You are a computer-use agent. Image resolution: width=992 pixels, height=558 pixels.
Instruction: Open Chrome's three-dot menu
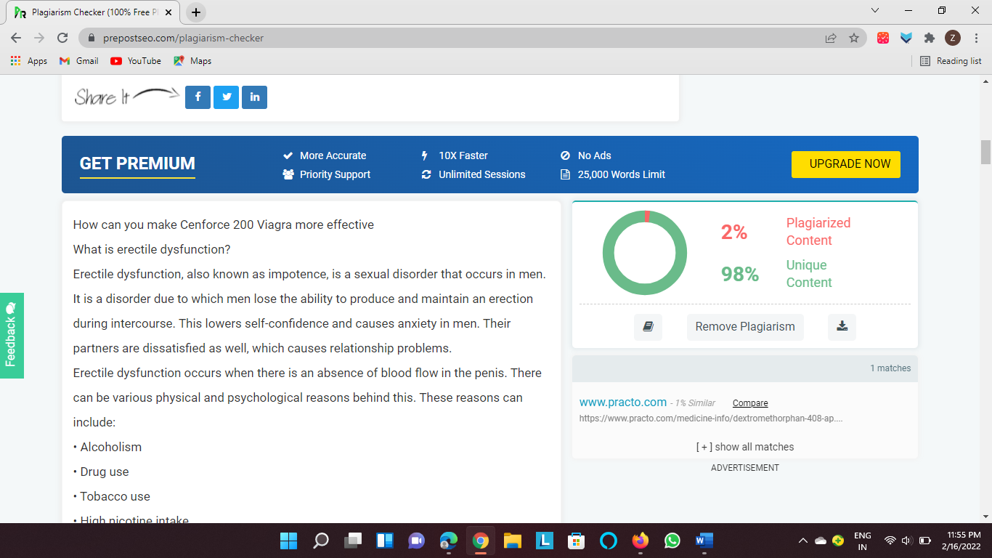pyautogui.click(x=977, y=38)
